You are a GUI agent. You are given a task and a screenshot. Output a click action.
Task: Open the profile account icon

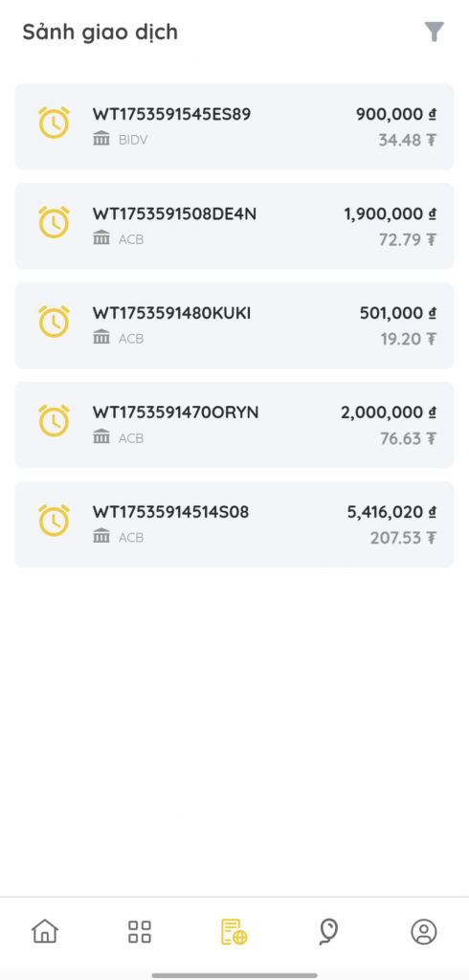pyautogui.click(x=424, y=931)
